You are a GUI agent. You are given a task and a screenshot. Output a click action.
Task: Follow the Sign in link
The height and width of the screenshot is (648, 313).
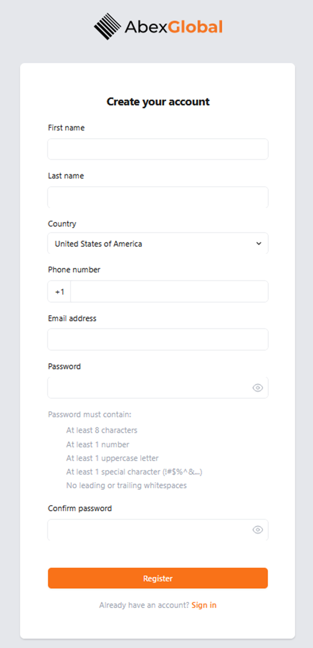pos(204,605)
